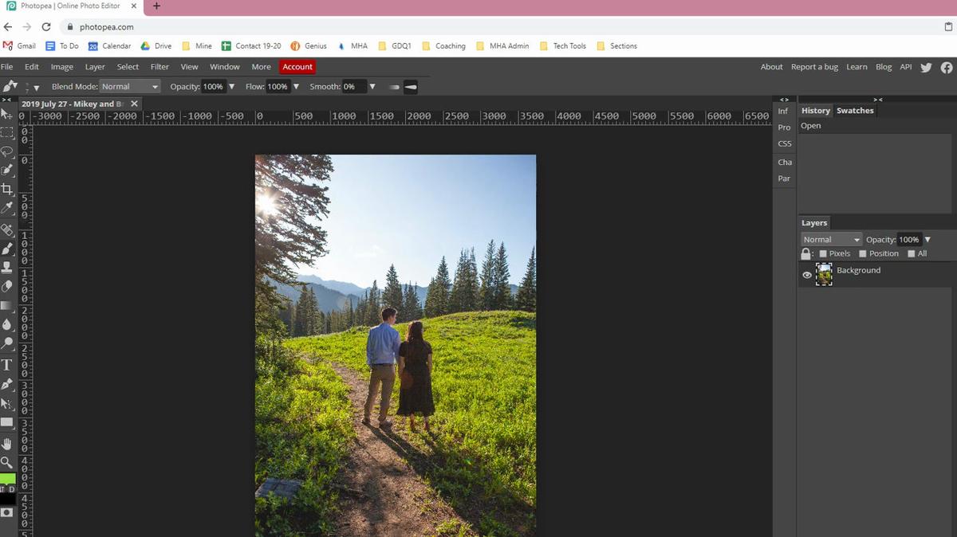Open the brush Blend Mode dropdown
This screenshot has width=957, height=537.
pyautogui.click(x=129, y=87)
